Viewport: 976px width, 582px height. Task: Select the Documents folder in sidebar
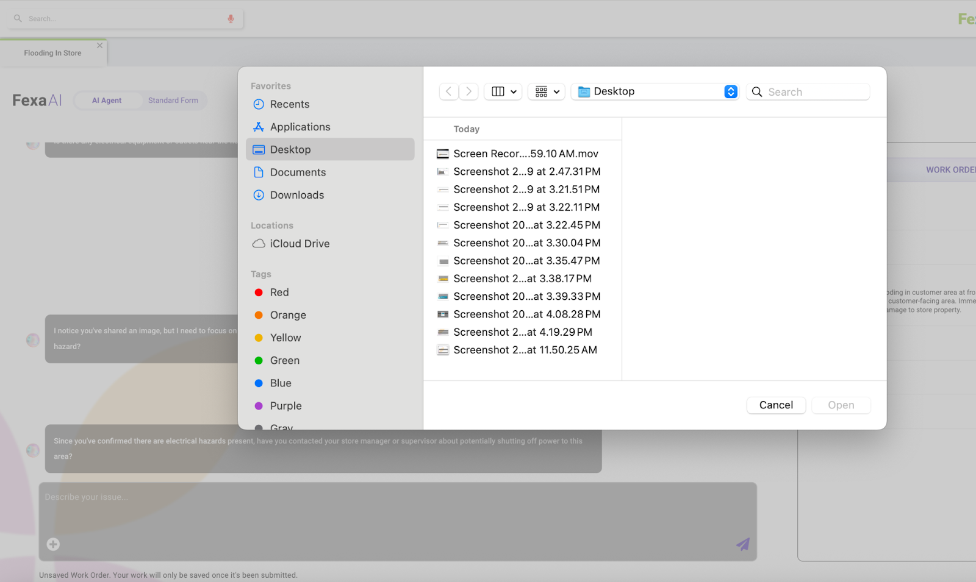[x=298, y=172]
